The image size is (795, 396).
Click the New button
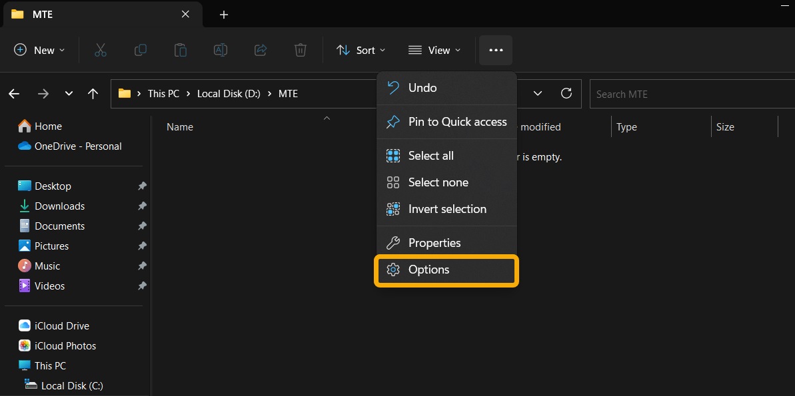click(38, 50)
